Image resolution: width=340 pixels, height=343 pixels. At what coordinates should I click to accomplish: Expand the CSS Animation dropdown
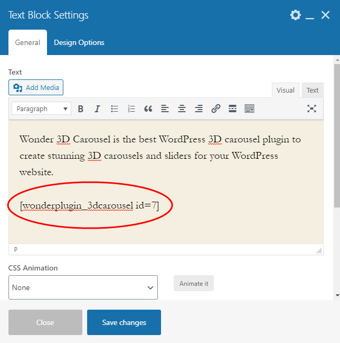[83, 287]
